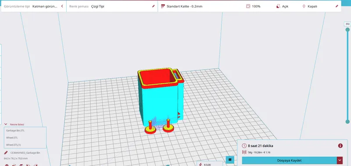
Task: Click the CE3MAXNEO_Garbage Bin job name
Action: pyautogui.click(x=25, y=153)
